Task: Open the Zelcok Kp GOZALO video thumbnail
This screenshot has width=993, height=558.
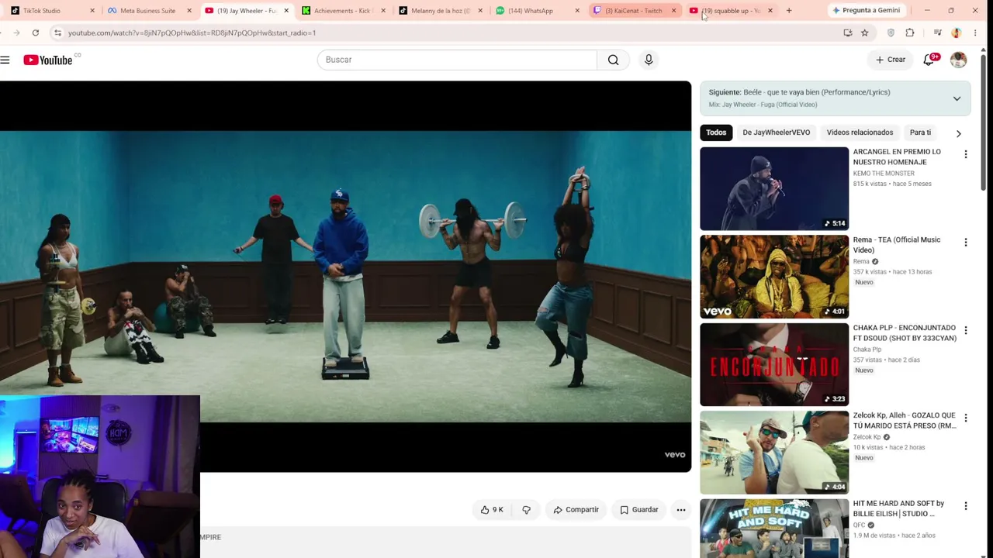Action: pyautogui.click(x=774, y=453)
